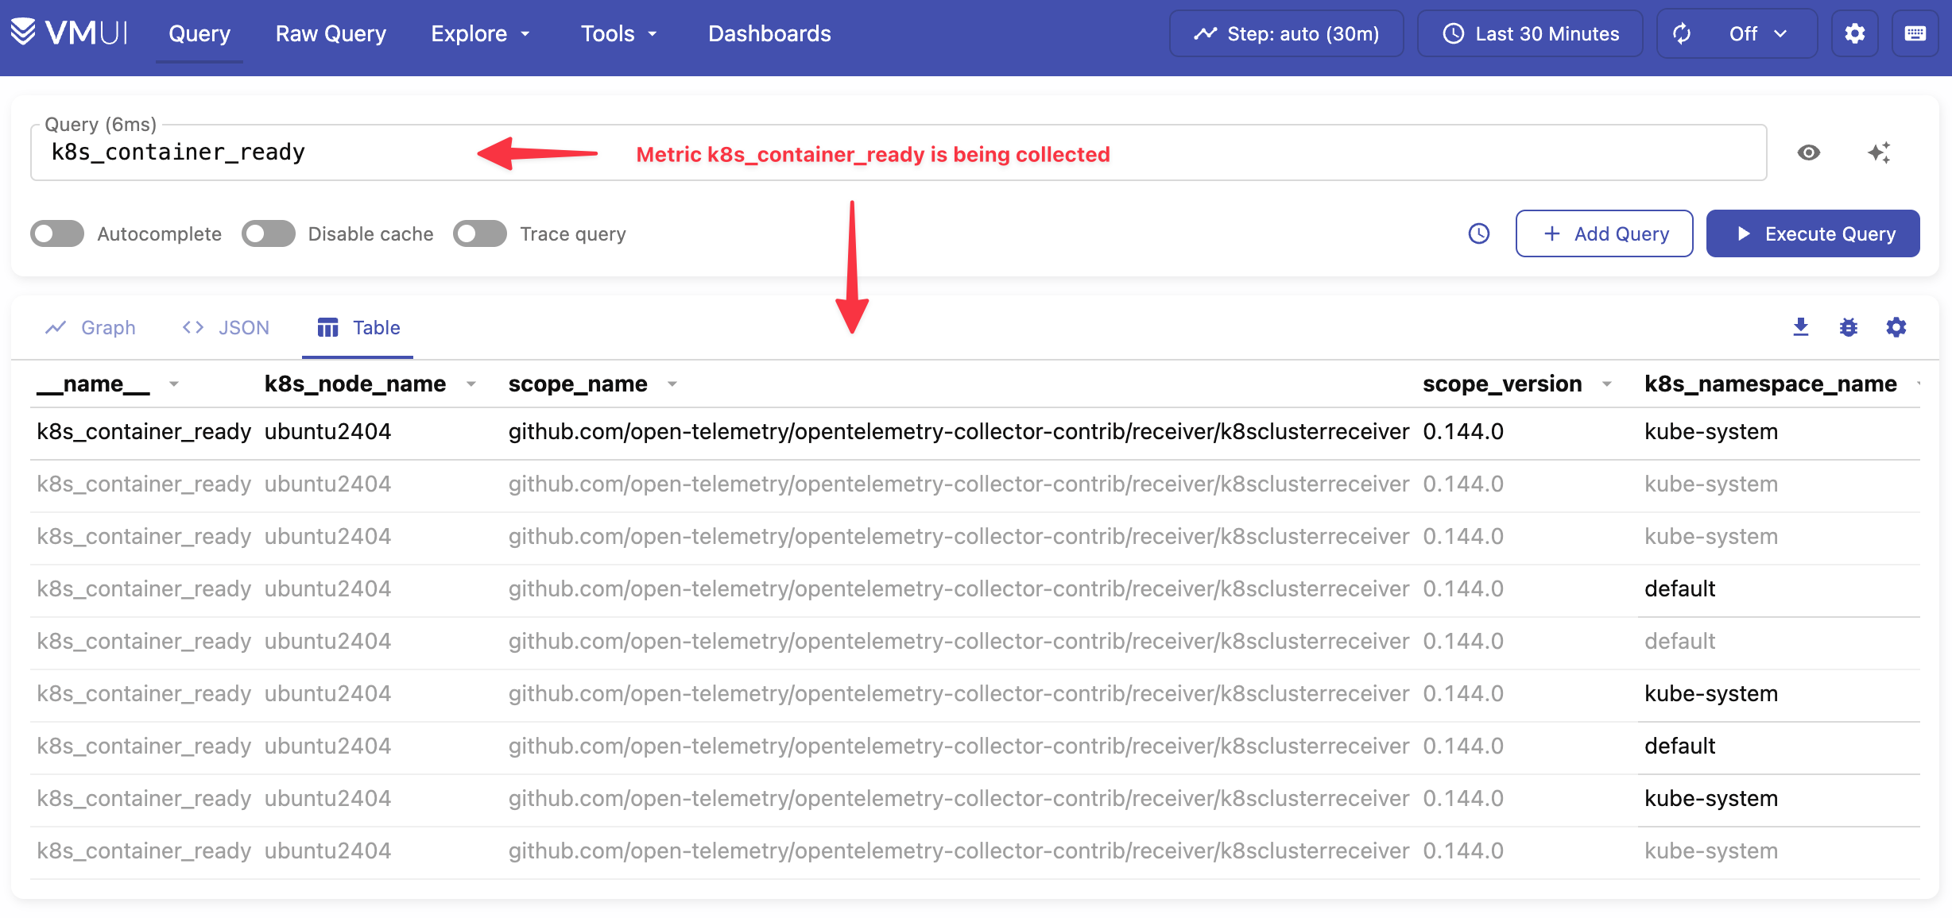The image size is (1952, 918).
Task: Open the report bug icon above the table
Action: (x=1848, y=327)
